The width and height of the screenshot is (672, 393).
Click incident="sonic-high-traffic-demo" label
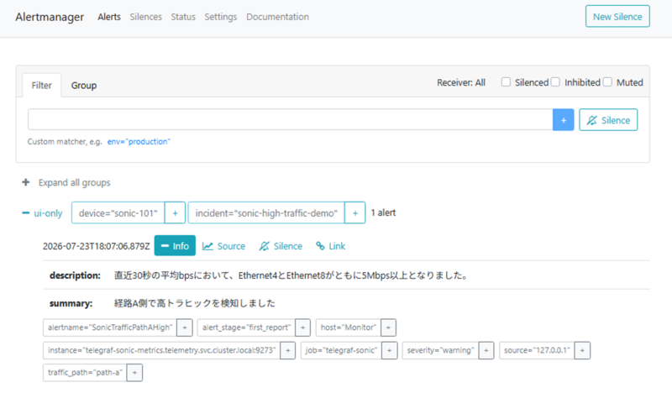pos(266,213)
